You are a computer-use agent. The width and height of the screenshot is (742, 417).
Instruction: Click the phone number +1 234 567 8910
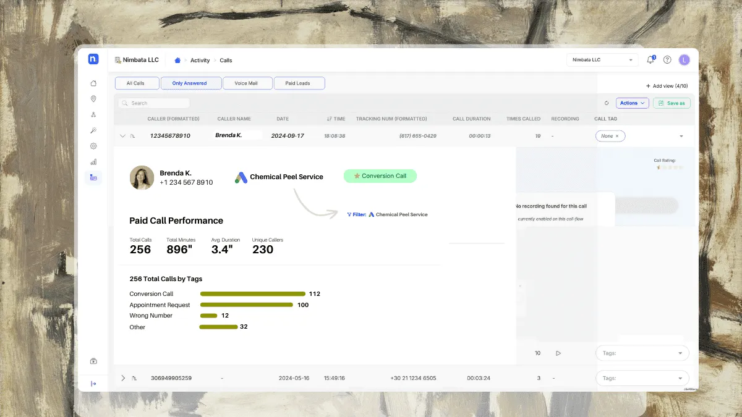click(x=186, y=182)
